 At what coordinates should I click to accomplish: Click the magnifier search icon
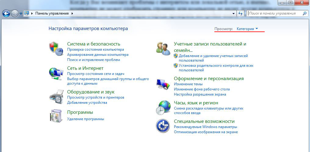(x=304, y=13)
